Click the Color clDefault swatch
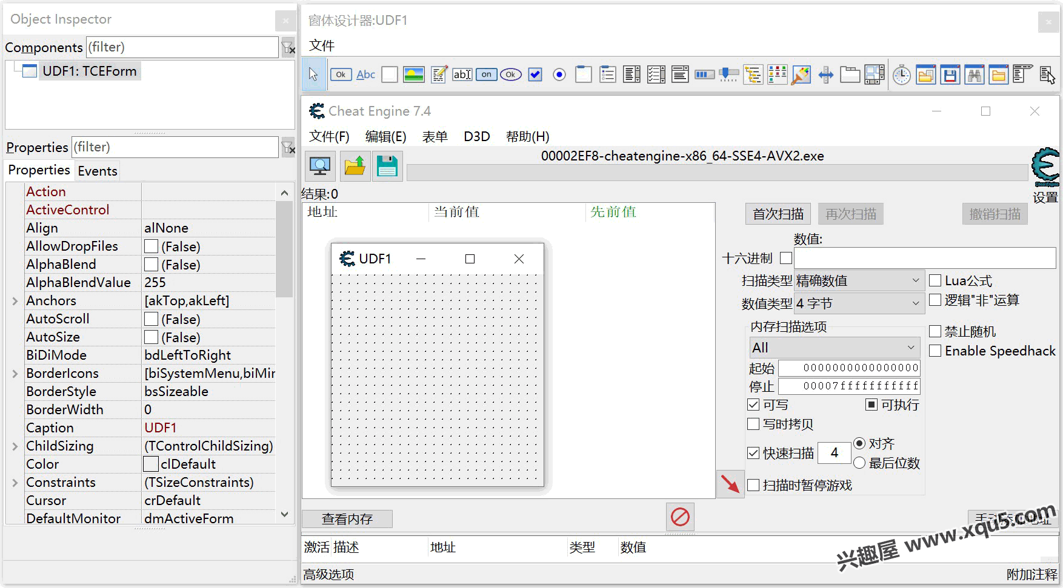Screen dimensions: 1063x588 pos(151,464)
